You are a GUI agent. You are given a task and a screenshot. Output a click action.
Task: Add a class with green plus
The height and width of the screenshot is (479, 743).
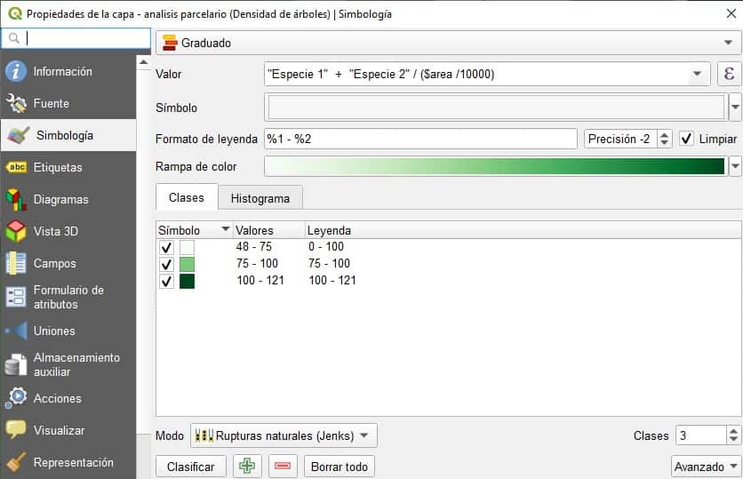247,467
